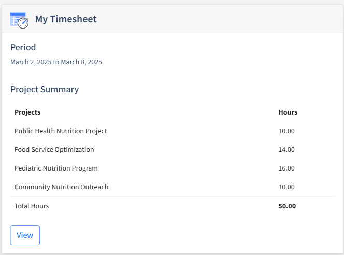Click hours value for Public Health Nutrition Project

coord(286,131)
